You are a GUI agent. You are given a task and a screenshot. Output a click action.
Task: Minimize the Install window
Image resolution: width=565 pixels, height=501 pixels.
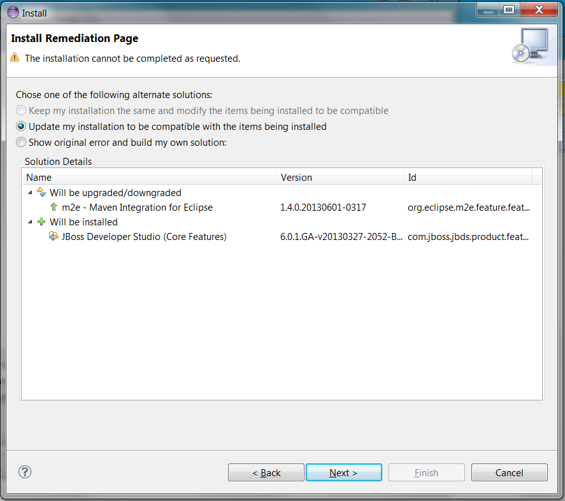(488, 10)
